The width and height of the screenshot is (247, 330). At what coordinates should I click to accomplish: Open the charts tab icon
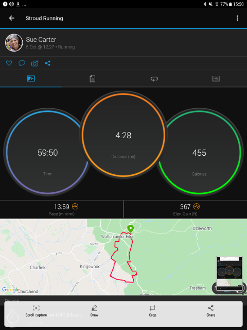[x=216, y=78]
